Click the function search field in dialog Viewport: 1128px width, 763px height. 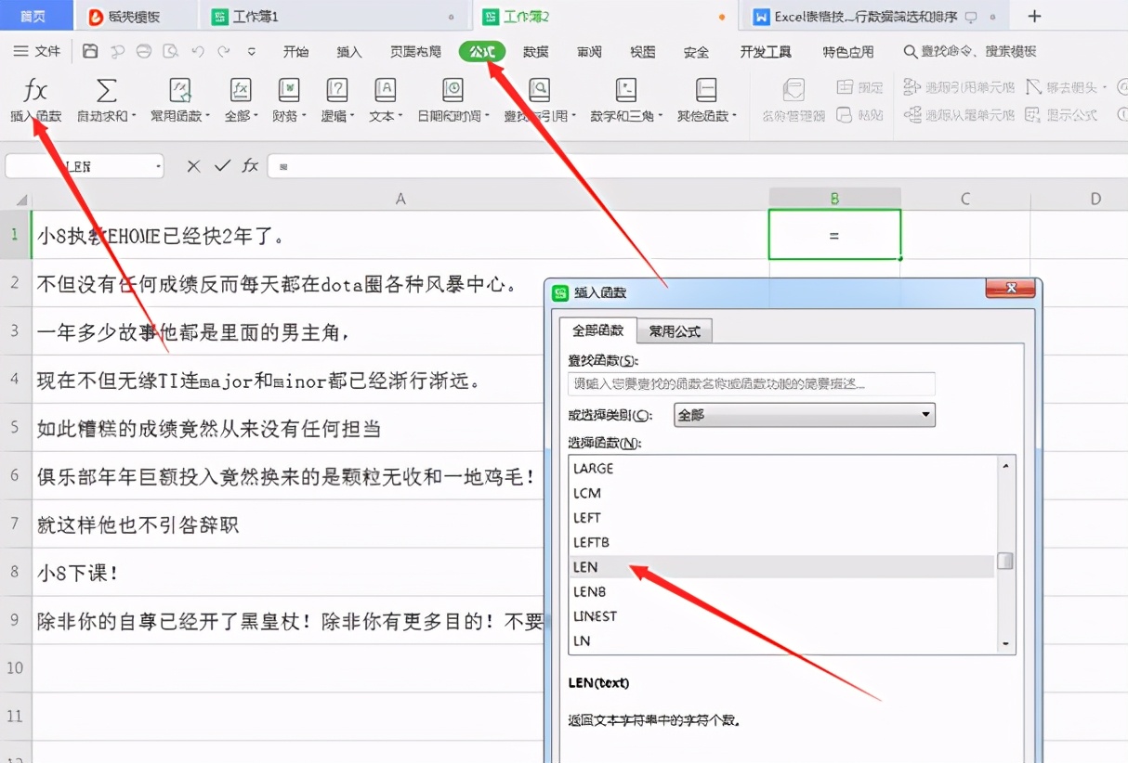(x=752, y=384)
